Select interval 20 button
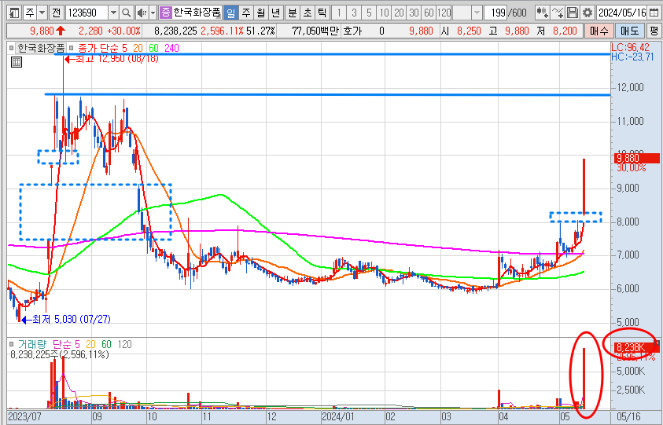Screen dimensions: 663x425 click(x=399, y=13)
